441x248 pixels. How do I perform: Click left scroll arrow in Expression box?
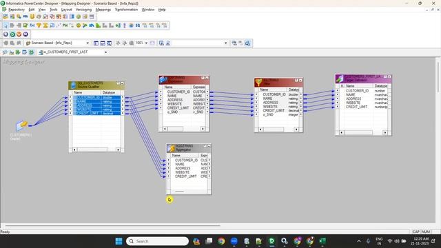click(x=165, y=129)
